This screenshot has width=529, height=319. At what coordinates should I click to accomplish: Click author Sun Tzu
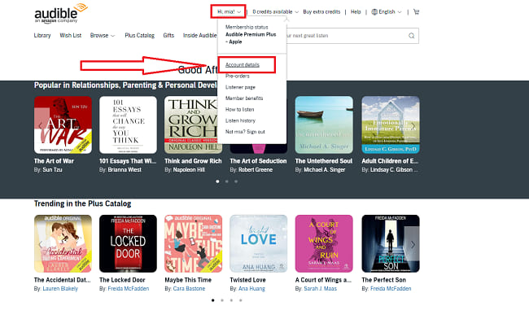coord(52,170)
